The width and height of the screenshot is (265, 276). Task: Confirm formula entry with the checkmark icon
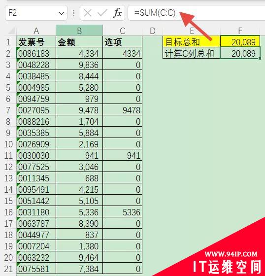(x=102, y=13)
